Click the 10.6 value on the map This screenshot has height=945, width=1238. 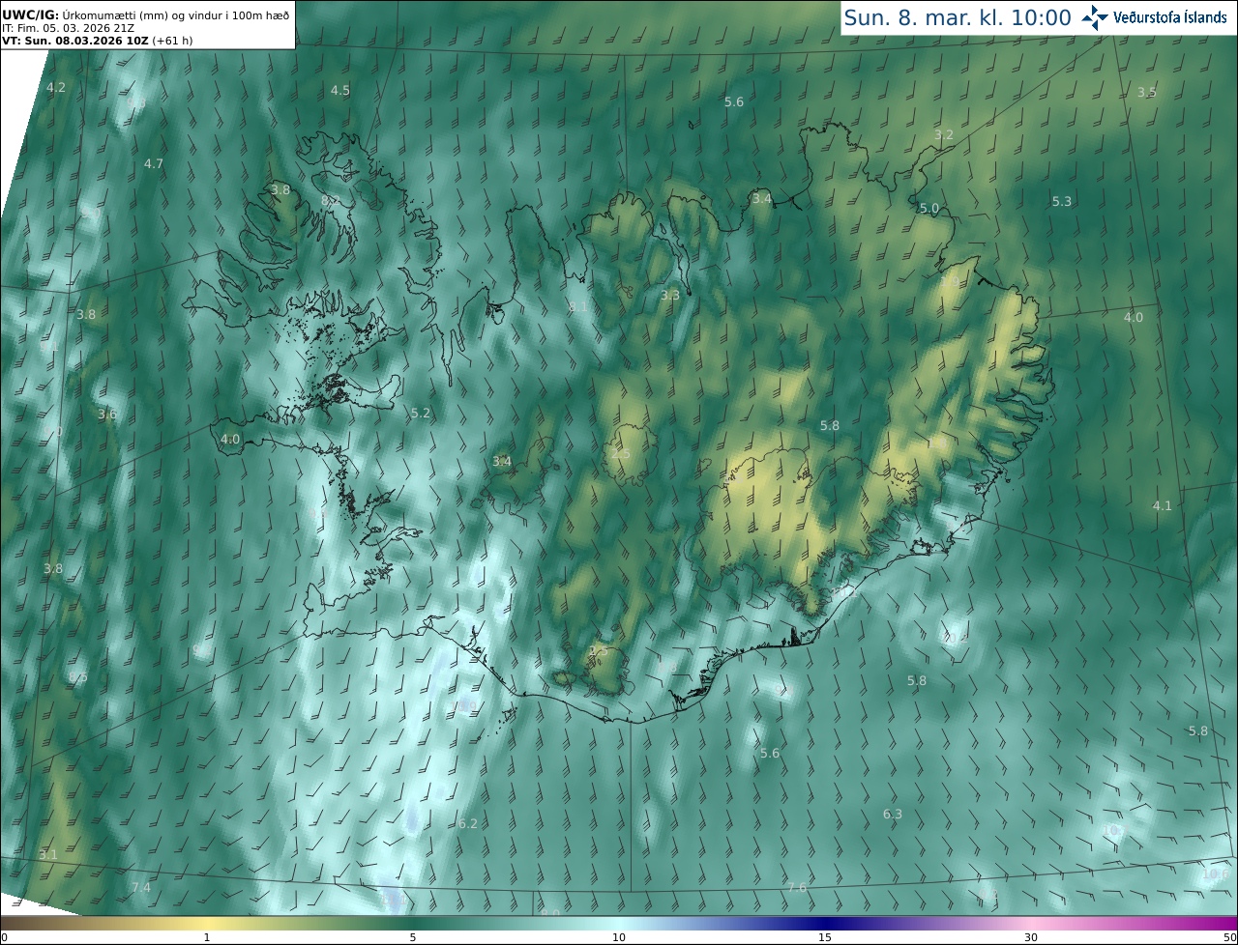tap(1216, 874)
